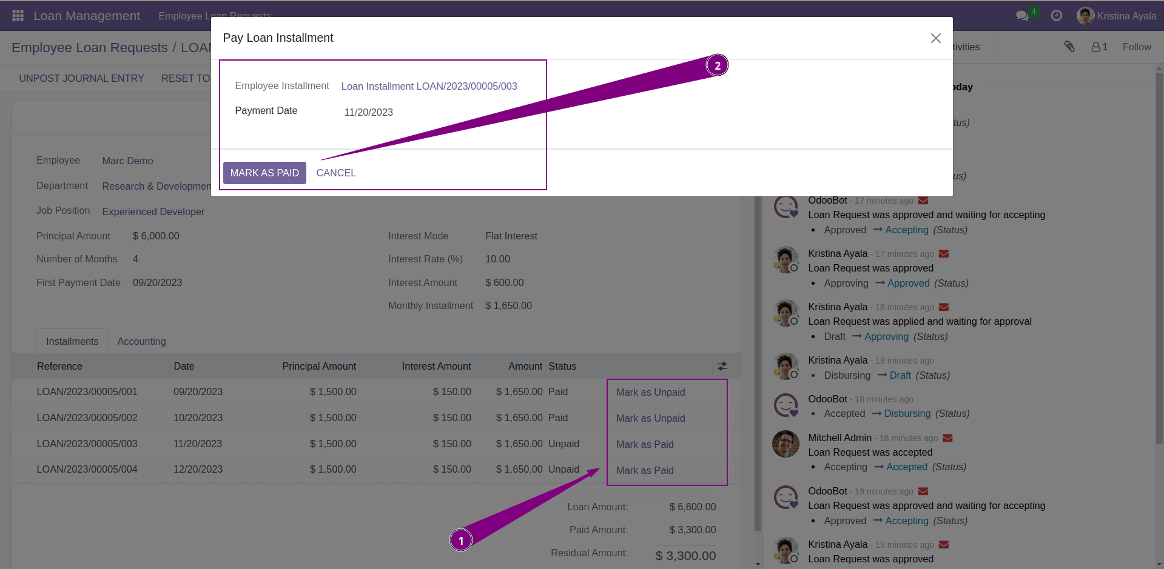
Task: Mark installment 001 as Unpaid
Action: point(650,392)
